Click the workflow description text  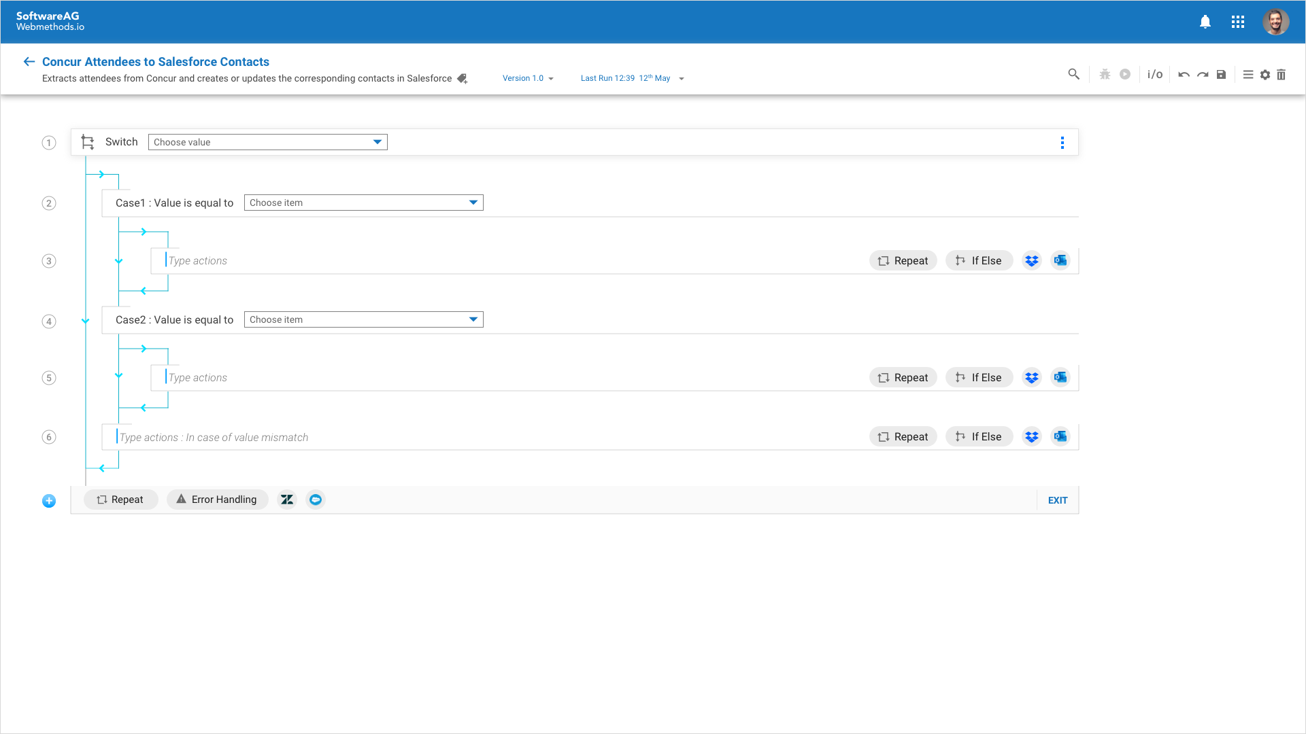pyautogui.click(x=247, y=78)
